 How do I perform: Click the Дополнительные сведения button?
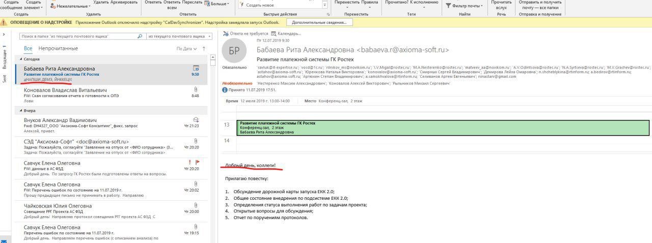pos(319,22)
